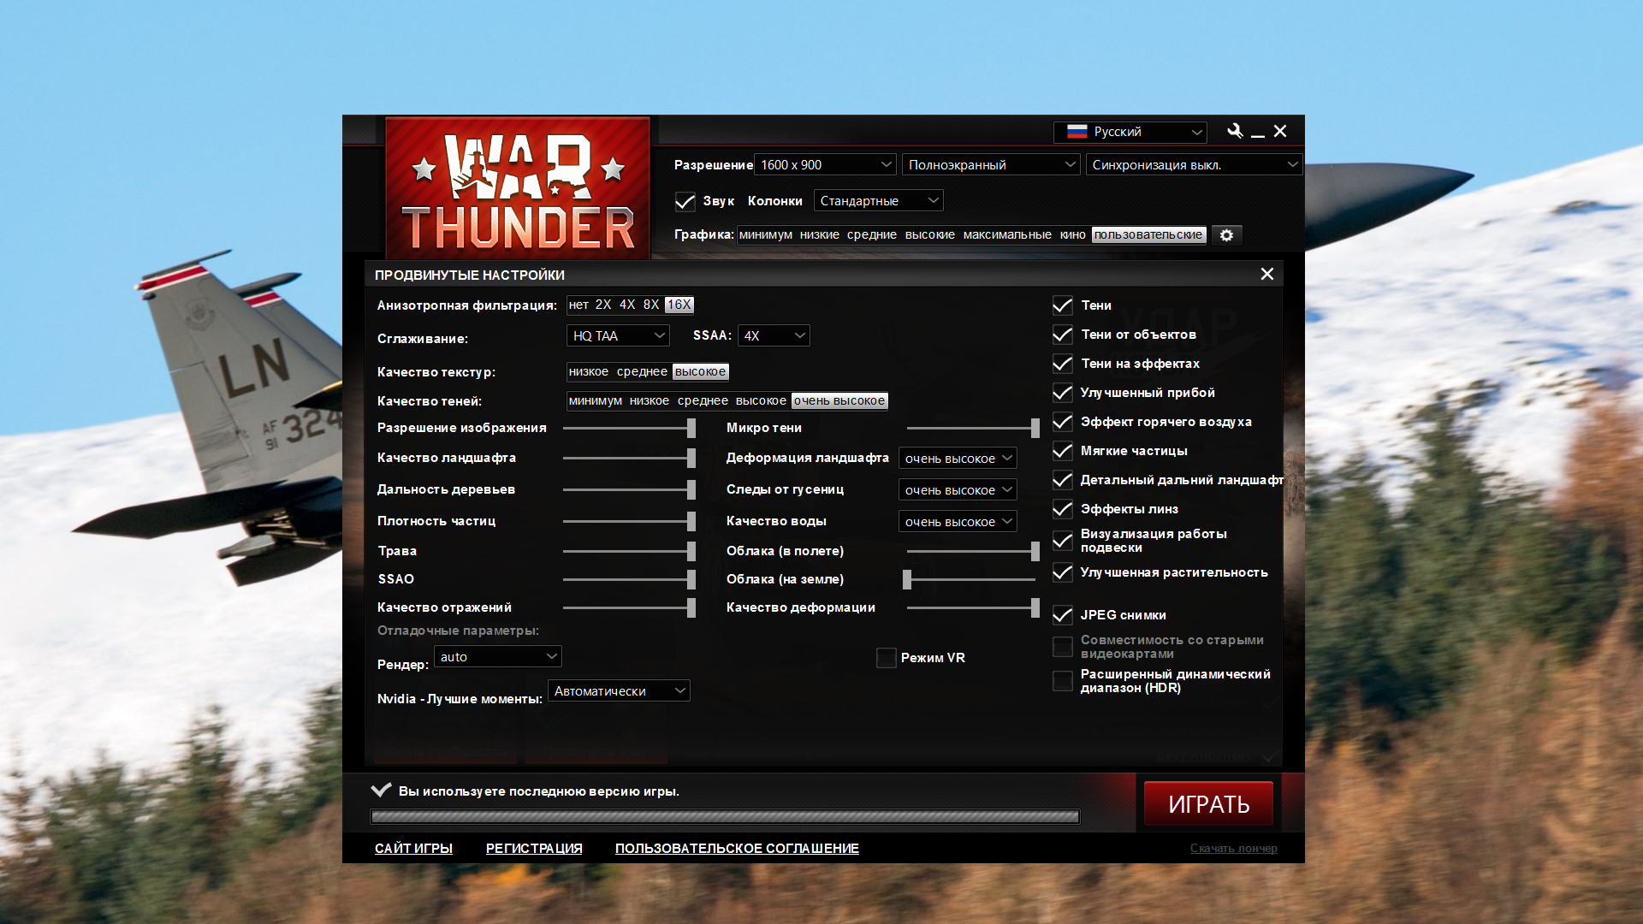Viewport: 1643px width, 924px height.
Task: Toggle Тени на эффектах checkbox
Action: pyautogui.click(x=1062, y=364)
